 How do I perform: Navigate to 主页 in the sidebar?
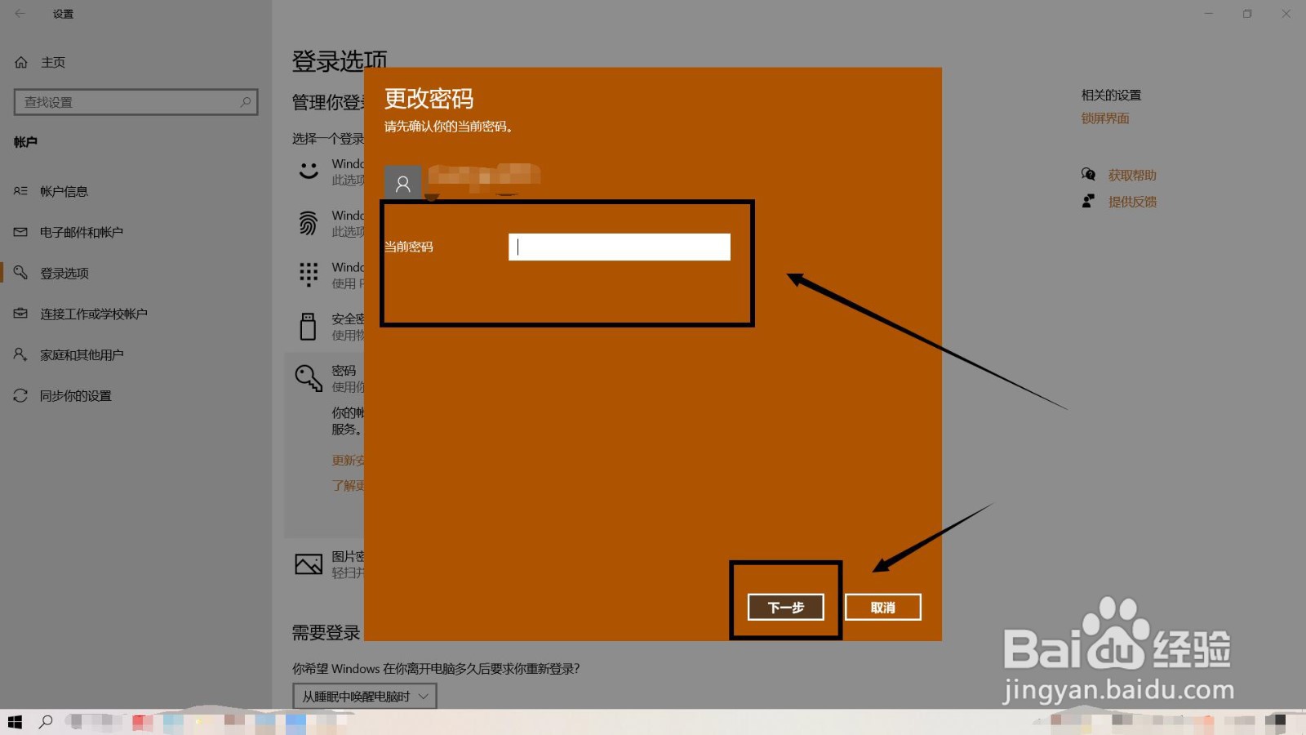click(51, 61)
